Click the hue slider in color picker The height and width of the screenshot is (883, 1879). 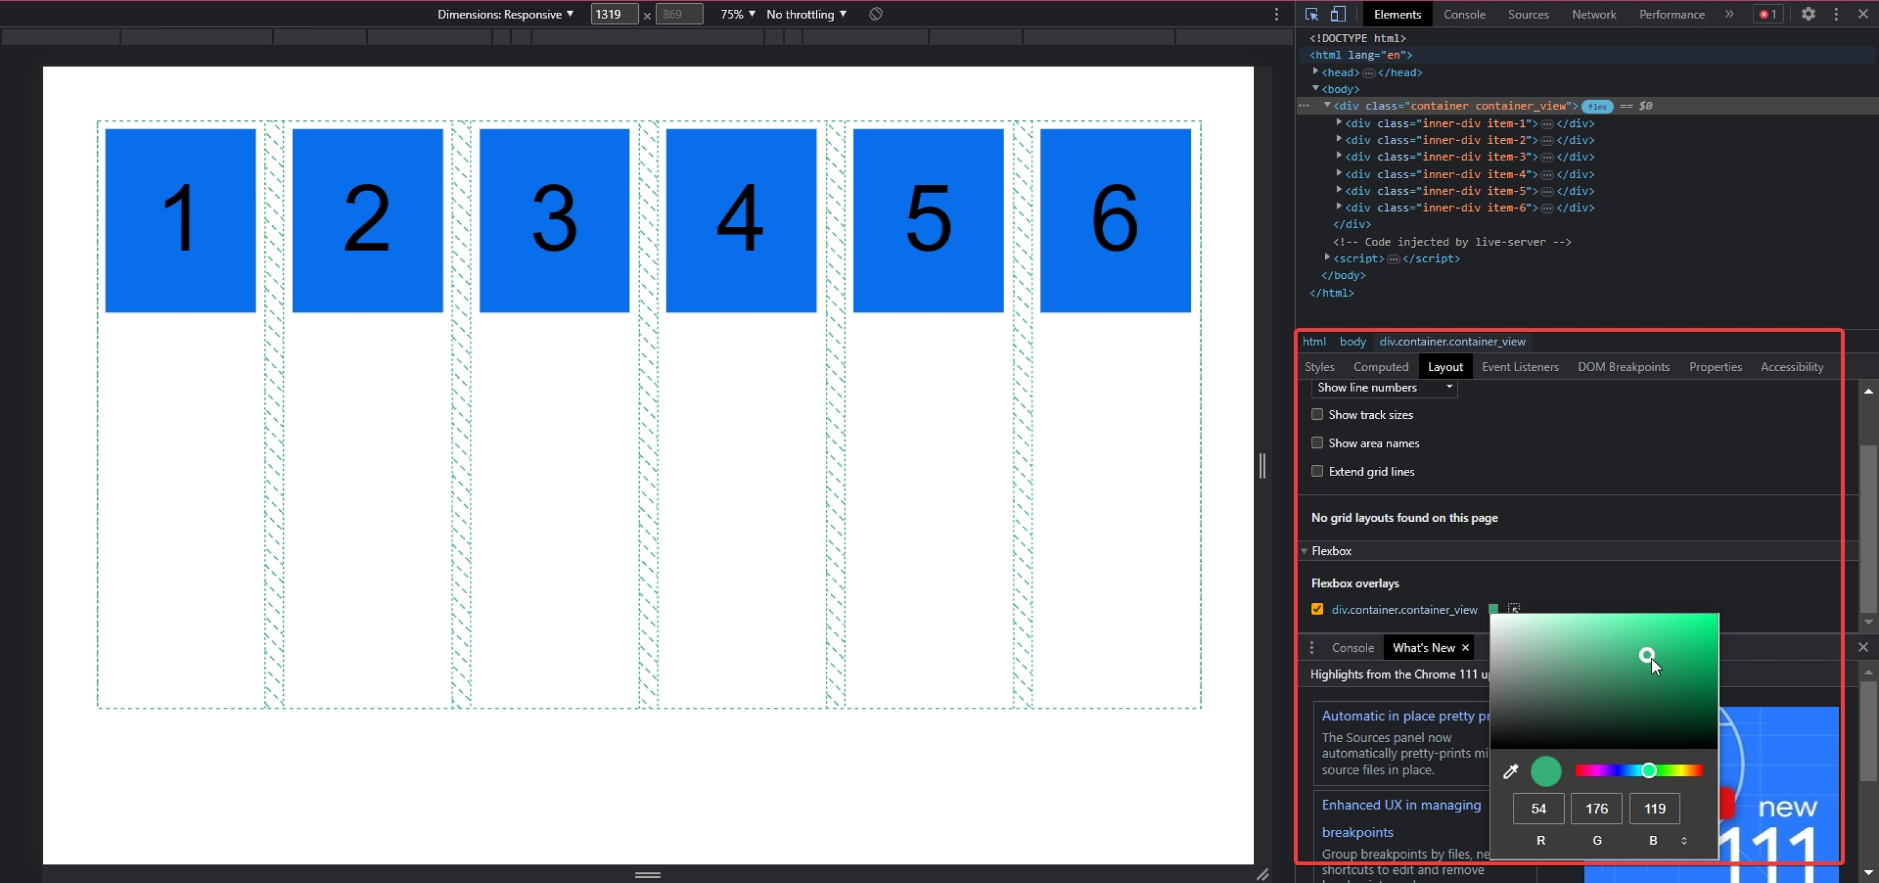point(1638,771)
